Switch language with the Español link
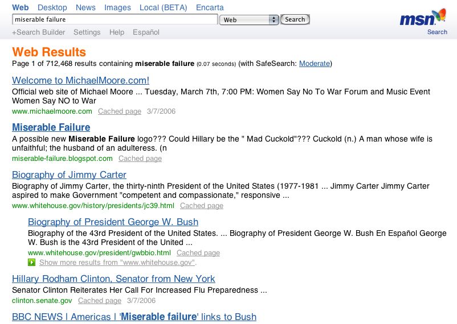Viewport: 457px width, 324px height. [146, 32]
